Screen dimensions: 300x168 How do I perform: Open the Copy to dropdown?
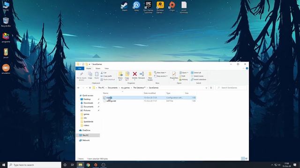(x=127, y=76)
